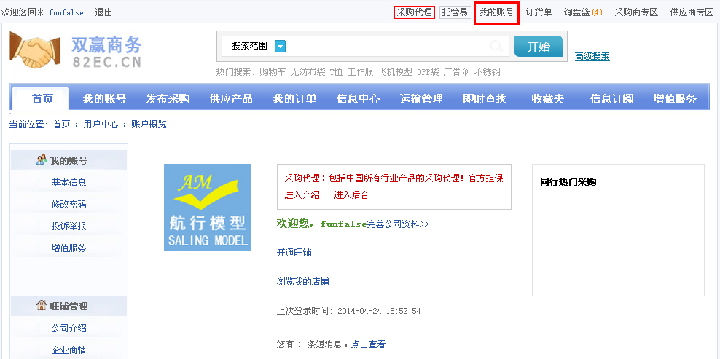Image resolution: width=720 pixels, height=359 pixels.
Task: Go to the 运输管理 nav tab
Action: point(421,99)
